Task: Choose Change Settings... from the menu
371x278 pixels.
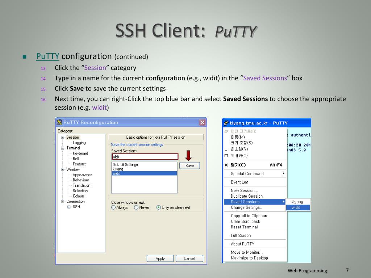Action: click(255, 207)
